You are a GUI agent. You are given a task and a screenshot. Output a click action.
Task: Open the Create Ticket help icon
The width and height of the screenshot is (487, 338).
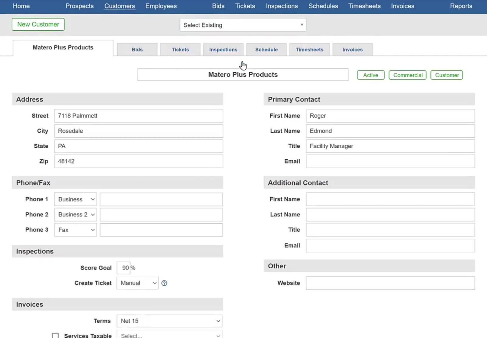pyautogui.click(x=164, y=283)
